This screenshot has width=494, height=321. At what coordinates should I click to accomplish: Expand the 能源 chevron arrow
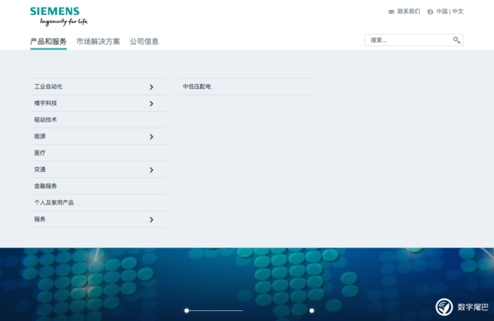151,137
